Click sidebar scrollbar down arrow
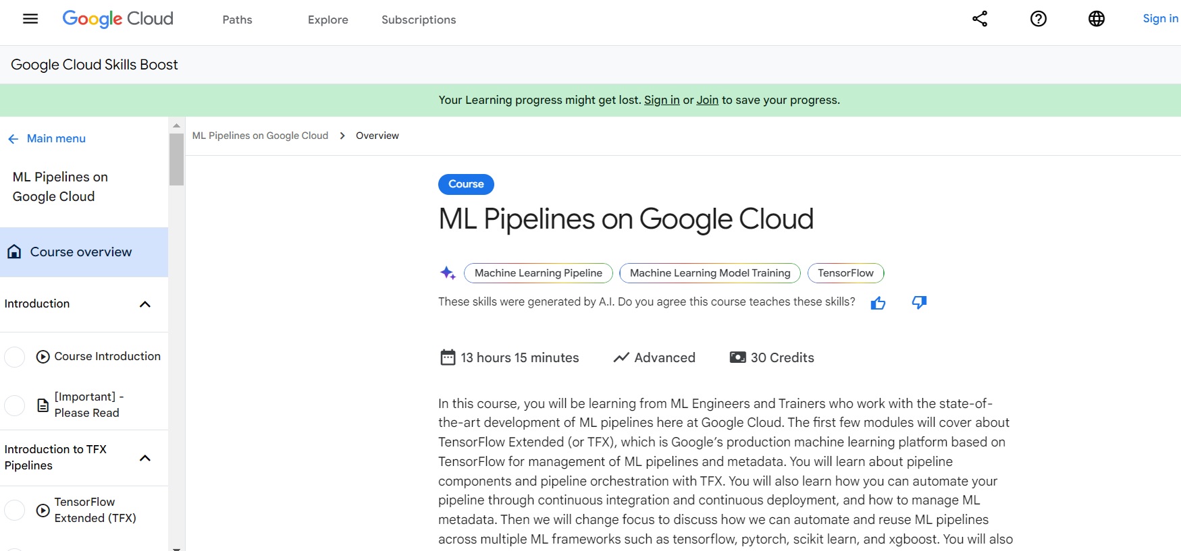Viewport: 1181px width, 551px height. (176, 548)
